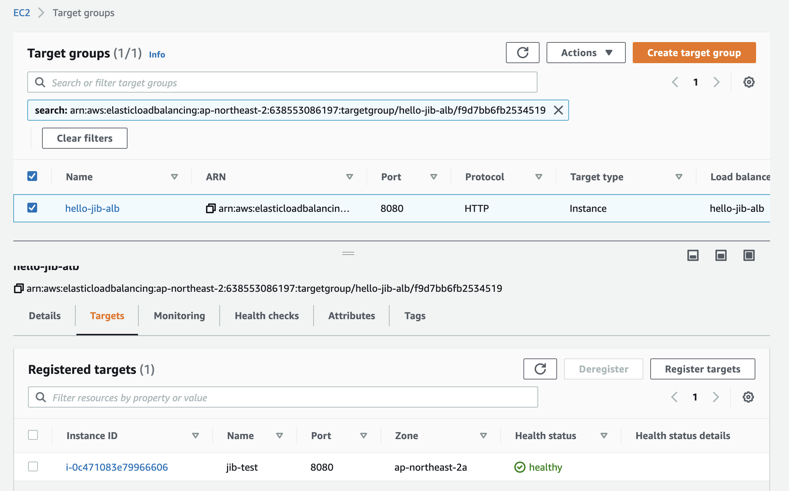Open the Monitoring tab

click(179, 316)
